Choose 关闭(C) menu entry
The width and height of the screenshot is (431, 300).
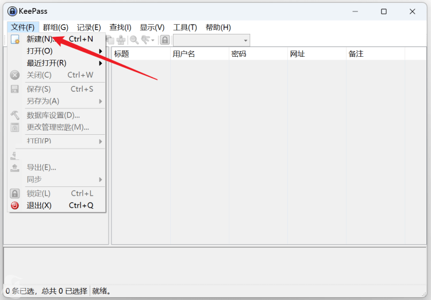57,75
